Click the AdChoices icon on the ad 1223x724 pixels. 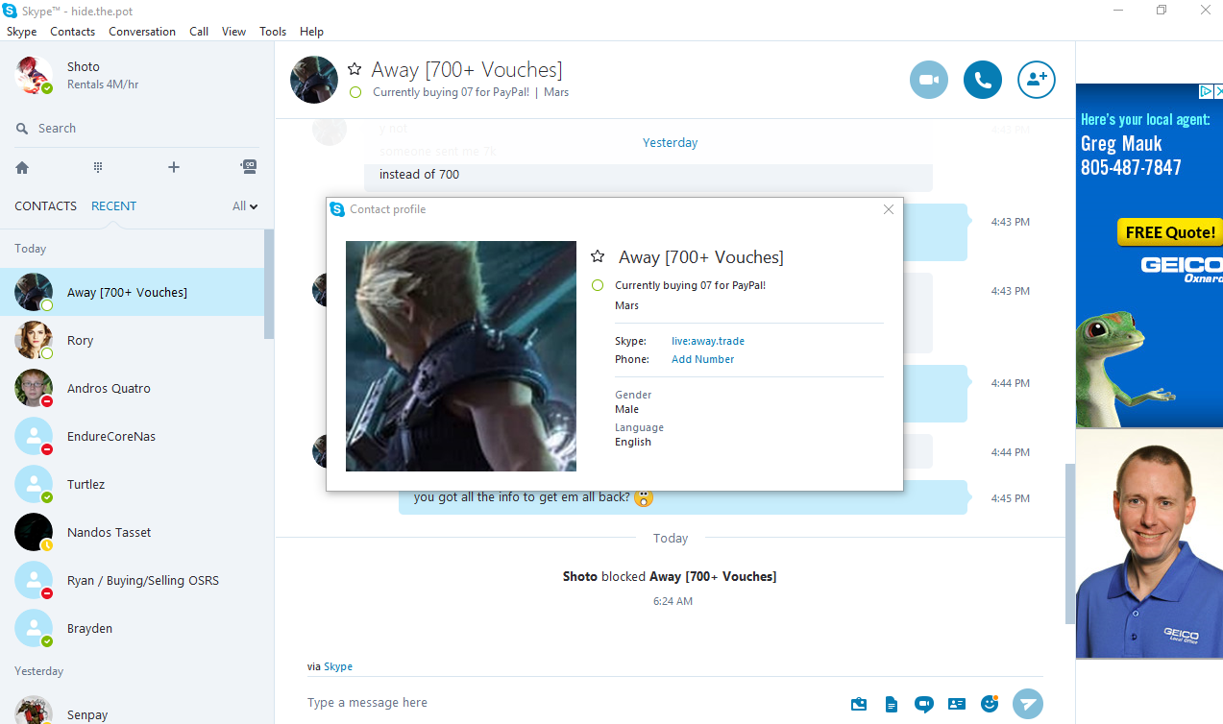1206,91
